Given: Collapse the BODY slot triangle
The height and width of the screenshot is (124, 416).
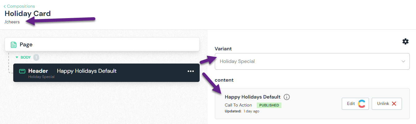Looking at the screenshot, I should tap(17, 57).
